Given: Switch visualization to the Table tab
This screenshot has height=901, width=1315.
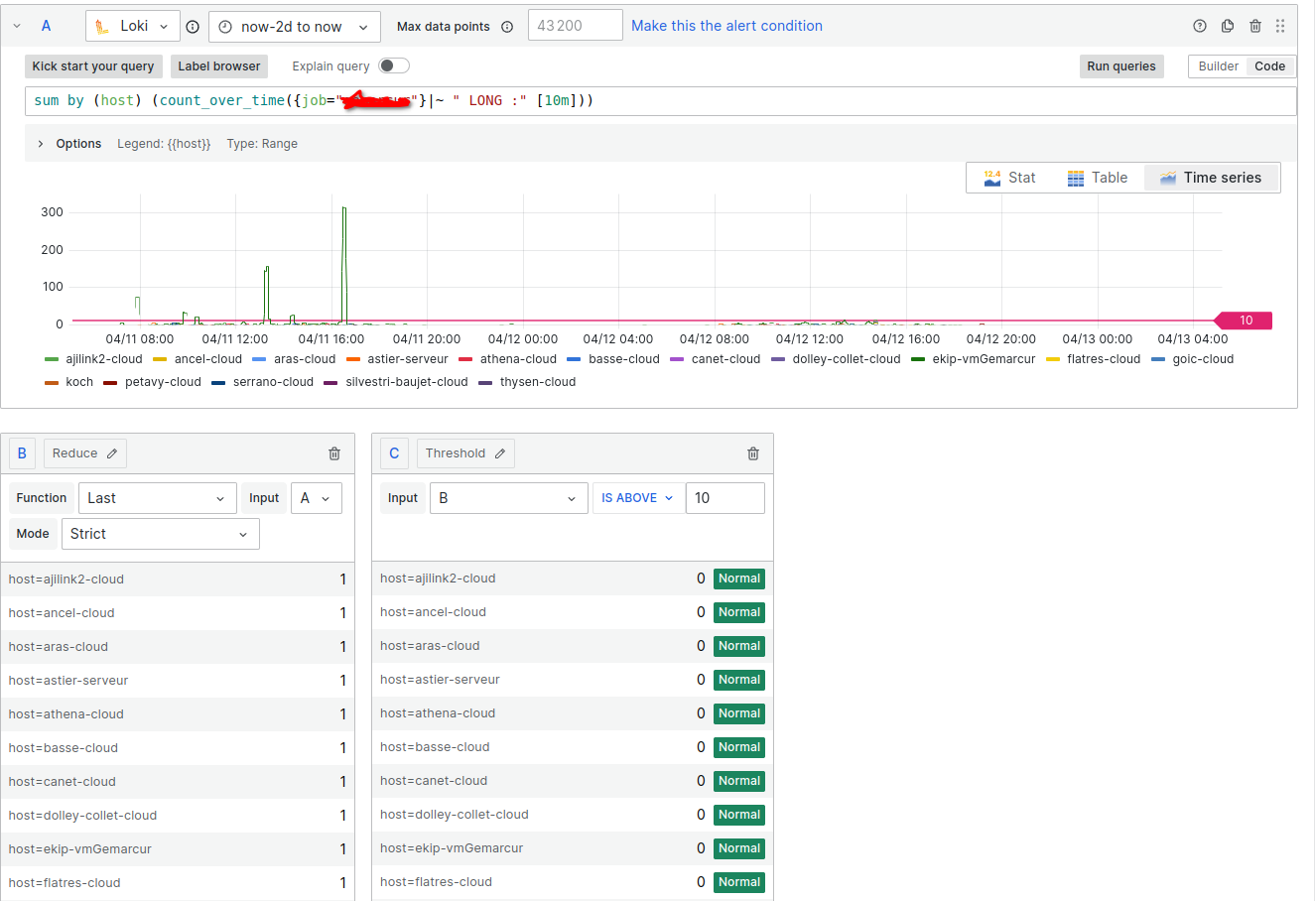Looking at the screenshot, I should point(1097,178).
